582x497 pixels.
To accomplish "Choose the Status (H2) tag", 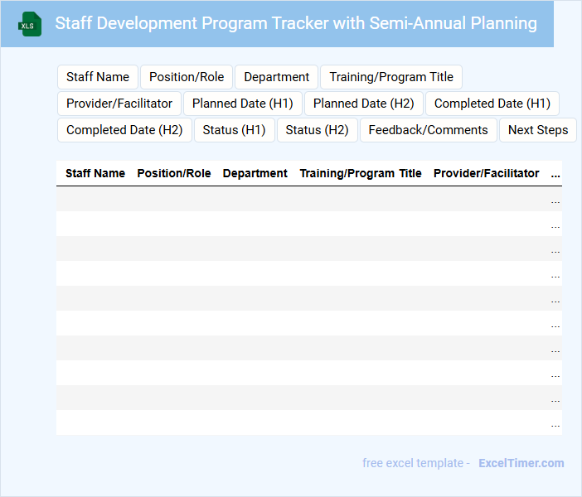I will coord(317,130).
